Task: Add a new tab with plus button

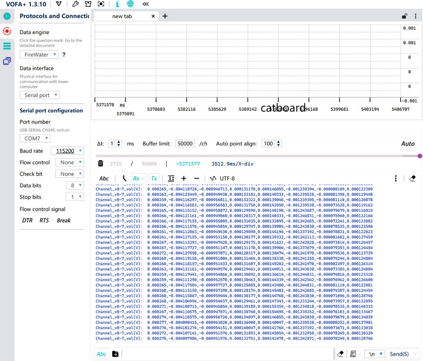Action: 165,16
